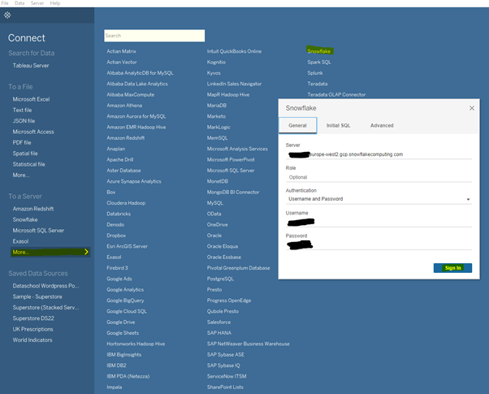
Task: Expand the More arrow under To a Server
Action: [x=86, y=252]
